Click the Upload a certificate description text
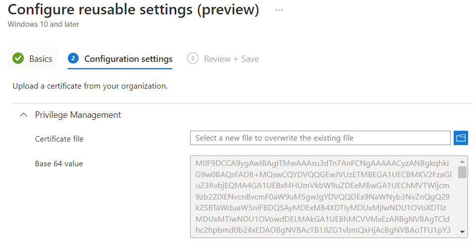The width and height of the screenshot is (476, 249). click(90, 86)
